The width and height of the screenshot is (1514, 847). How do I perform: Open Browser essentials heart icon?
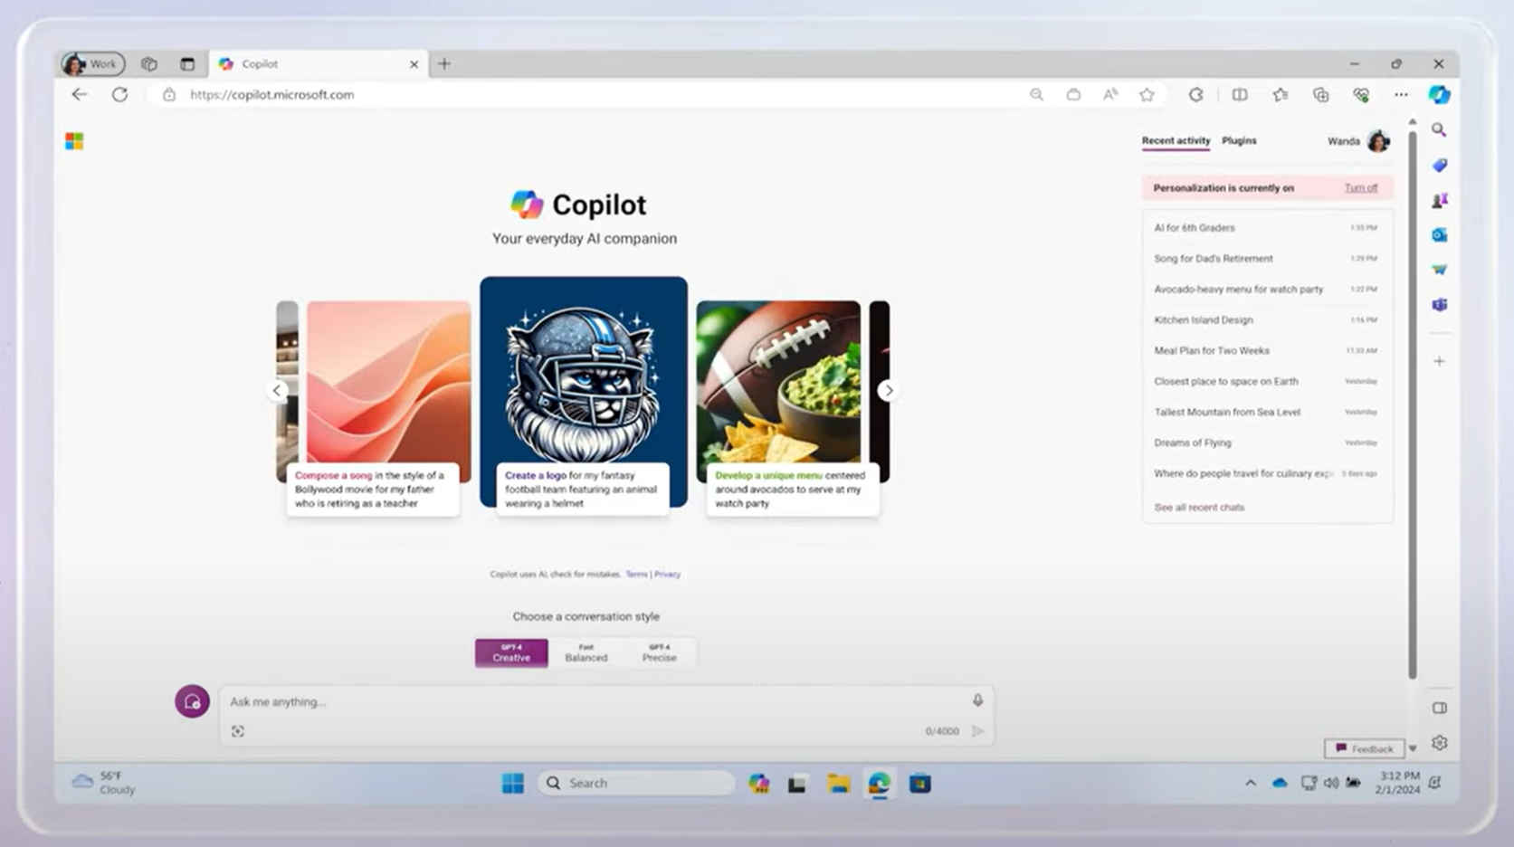click(1361, 94)
